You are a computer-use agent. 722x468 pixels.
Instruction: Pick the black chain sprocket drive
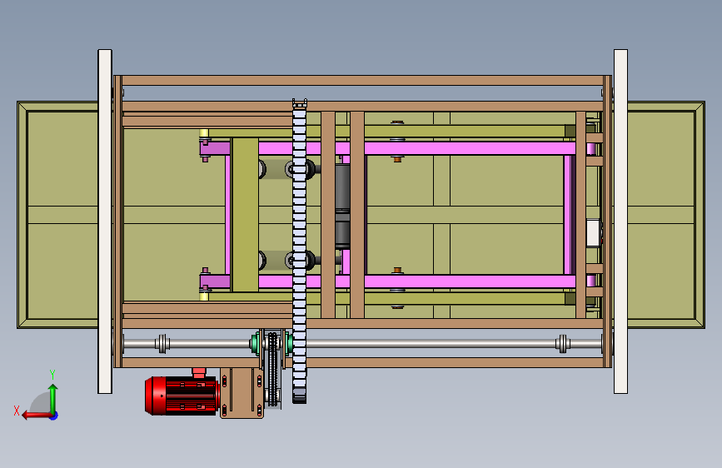[x=273, y=369]
